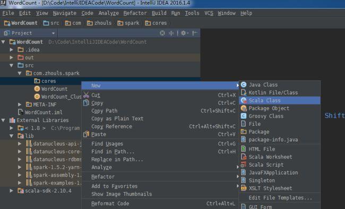Collapse the com.zhouls.spark package
The image size is (345, 209).
tap(20, 73)
